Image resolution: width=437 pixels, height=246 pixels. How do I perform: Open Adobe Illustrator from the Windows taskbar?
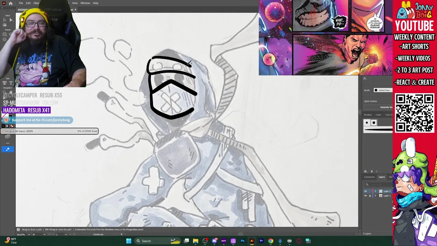coord(252,241)
